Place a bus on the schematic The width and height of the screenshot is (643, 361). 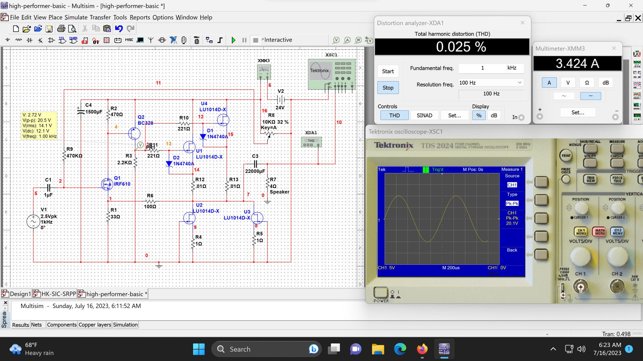coord(220,40)
